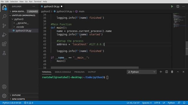Viewport: 188px width, 105px height.
Task: Change the LF end of line sequence
Action: pos(164,103)
